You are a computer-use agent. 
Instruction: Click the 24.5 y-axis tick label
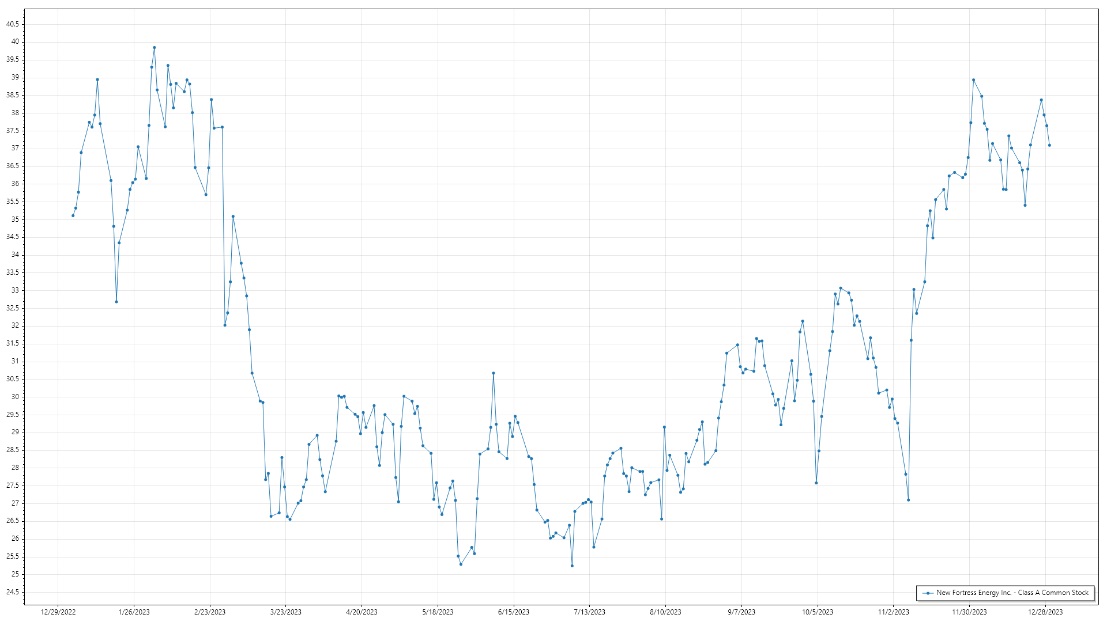[12, 592]
